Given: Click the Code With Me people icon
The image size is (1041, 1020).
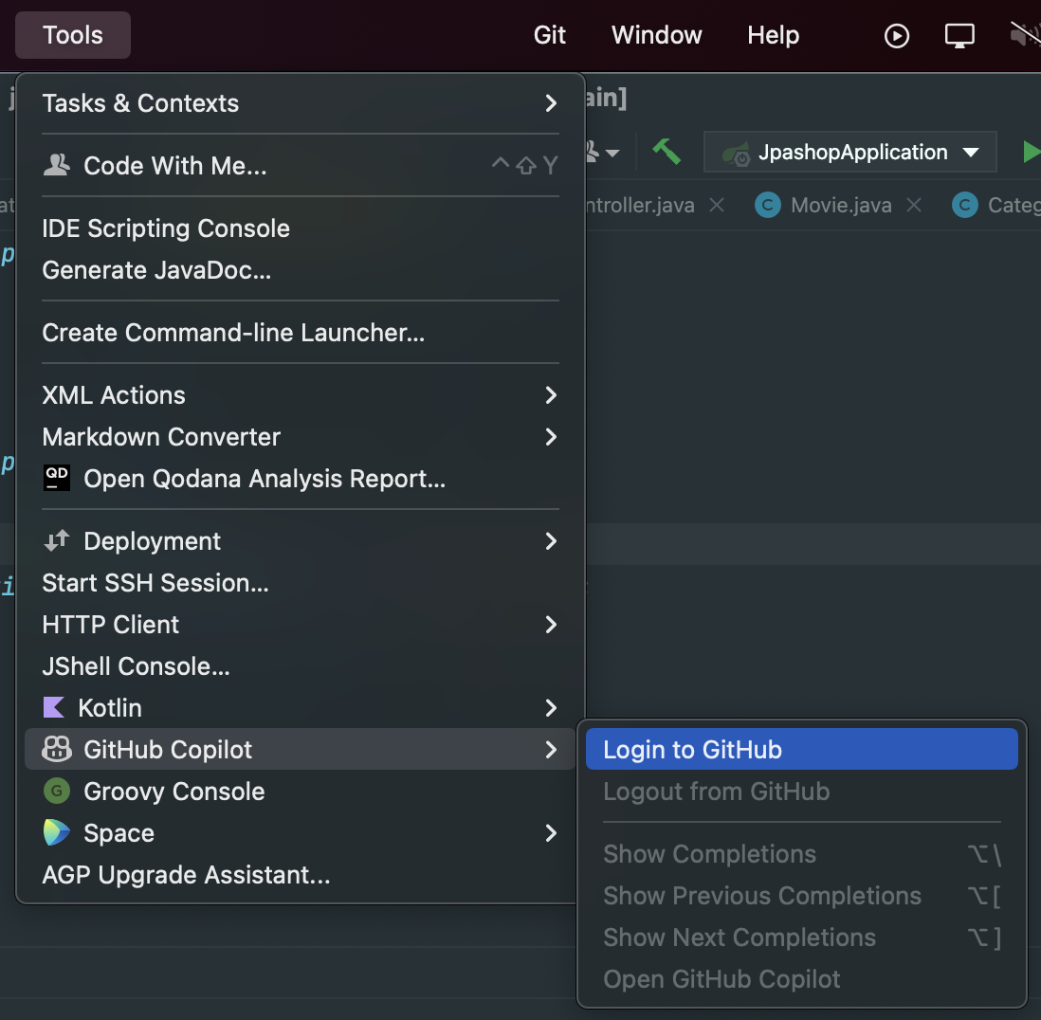Looking at the screenshot, I should pos(57,165).
